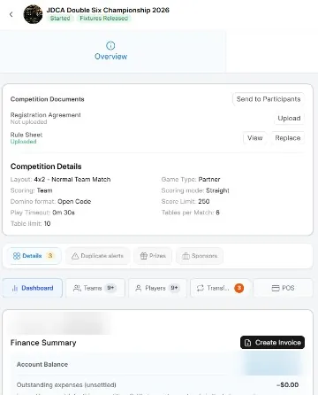Select the Game Type value 'Partner'
The height and width of the screenshot is (395, 318).
point(209,180)
